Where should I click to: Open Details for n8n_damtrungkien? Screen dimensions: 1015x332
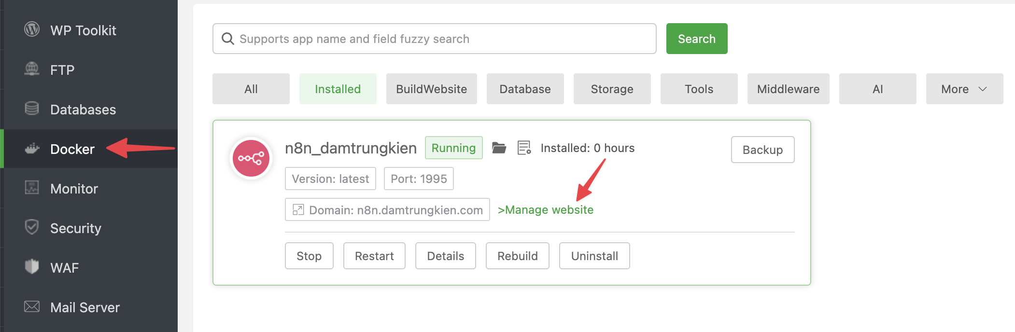446,256
